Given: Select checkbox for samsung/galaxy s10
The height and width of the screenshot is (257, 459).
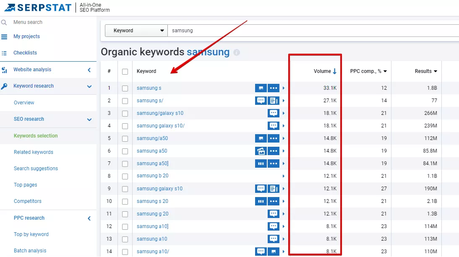Looking at the screenshot, I should [125, 114].
